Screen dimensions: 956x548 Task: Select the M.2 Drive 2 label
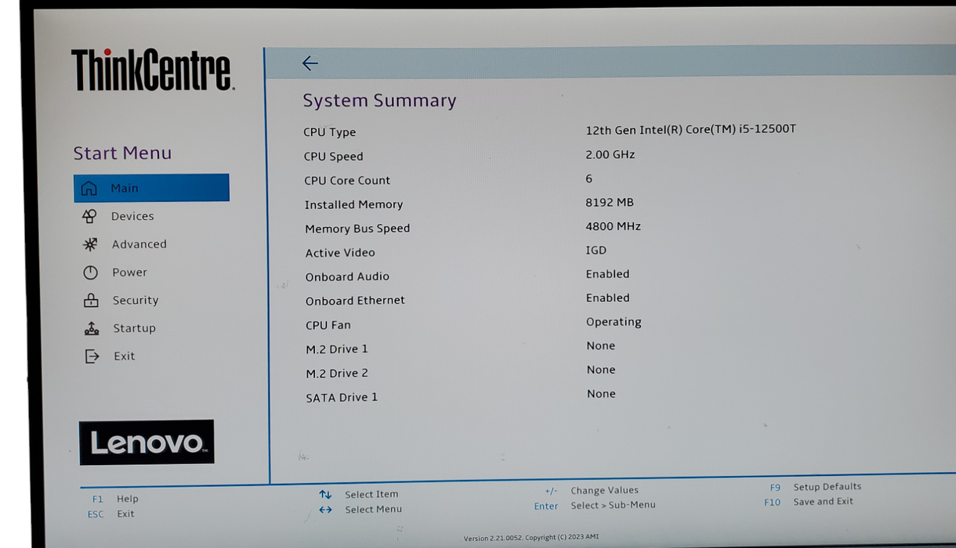[x=337, y=373]
